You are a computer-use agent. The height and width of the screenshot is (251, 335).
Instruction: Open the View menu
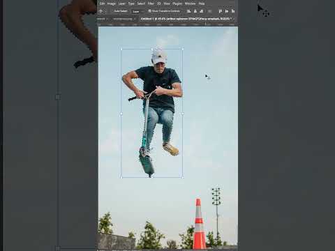(167, 3)
